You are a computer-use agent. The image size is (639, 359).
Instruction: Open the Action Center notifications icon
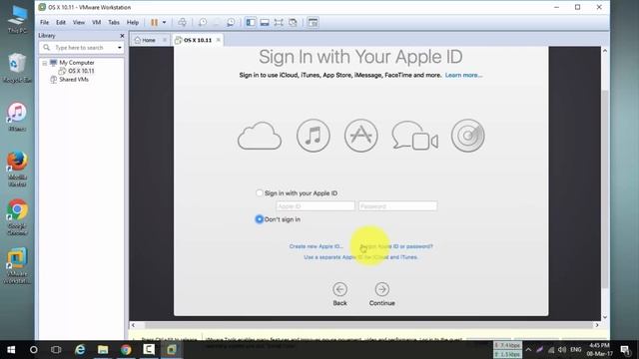click(x=625, y=350)
